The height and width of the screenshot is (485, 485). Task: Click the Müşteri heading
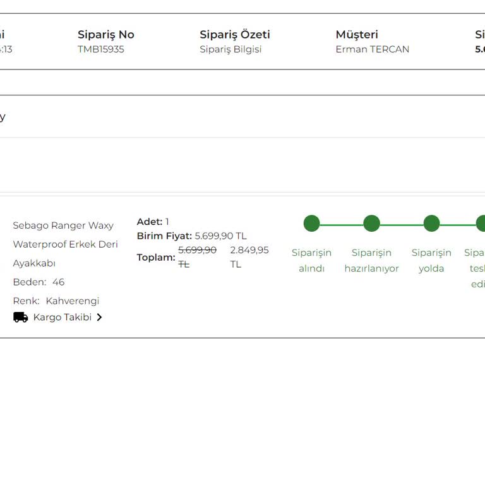click(357, 34)
